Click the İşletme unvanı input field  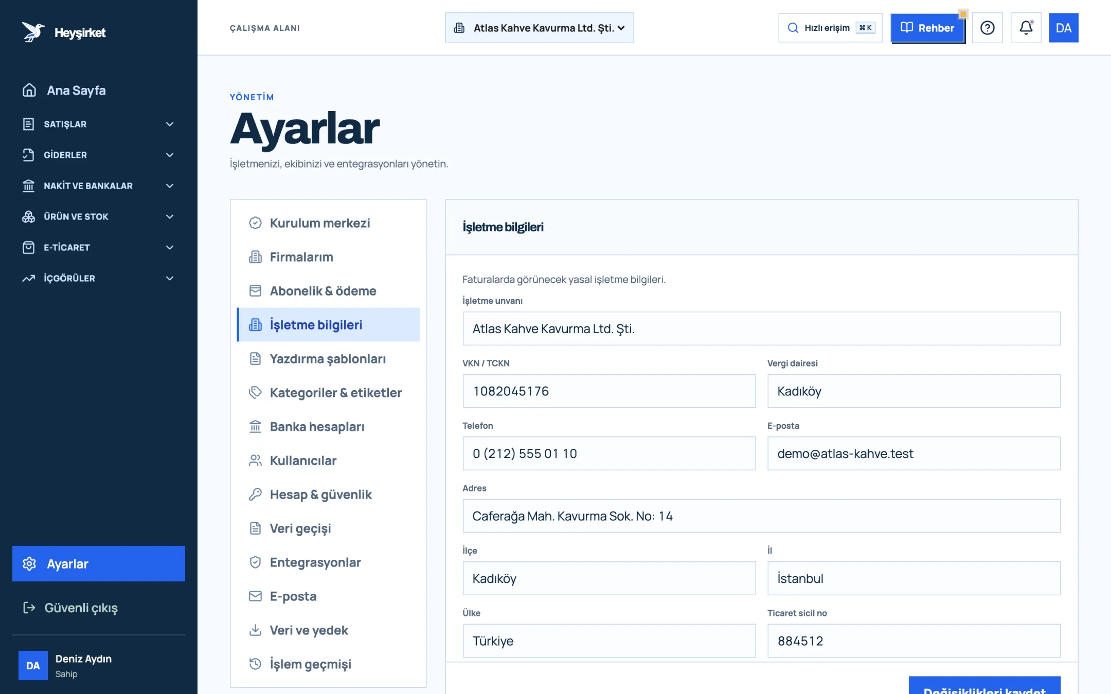(761, 328)
